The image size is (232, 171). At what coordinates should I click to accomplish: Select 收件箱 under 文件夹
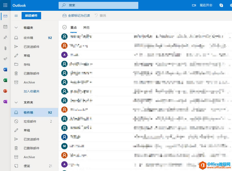34,113
